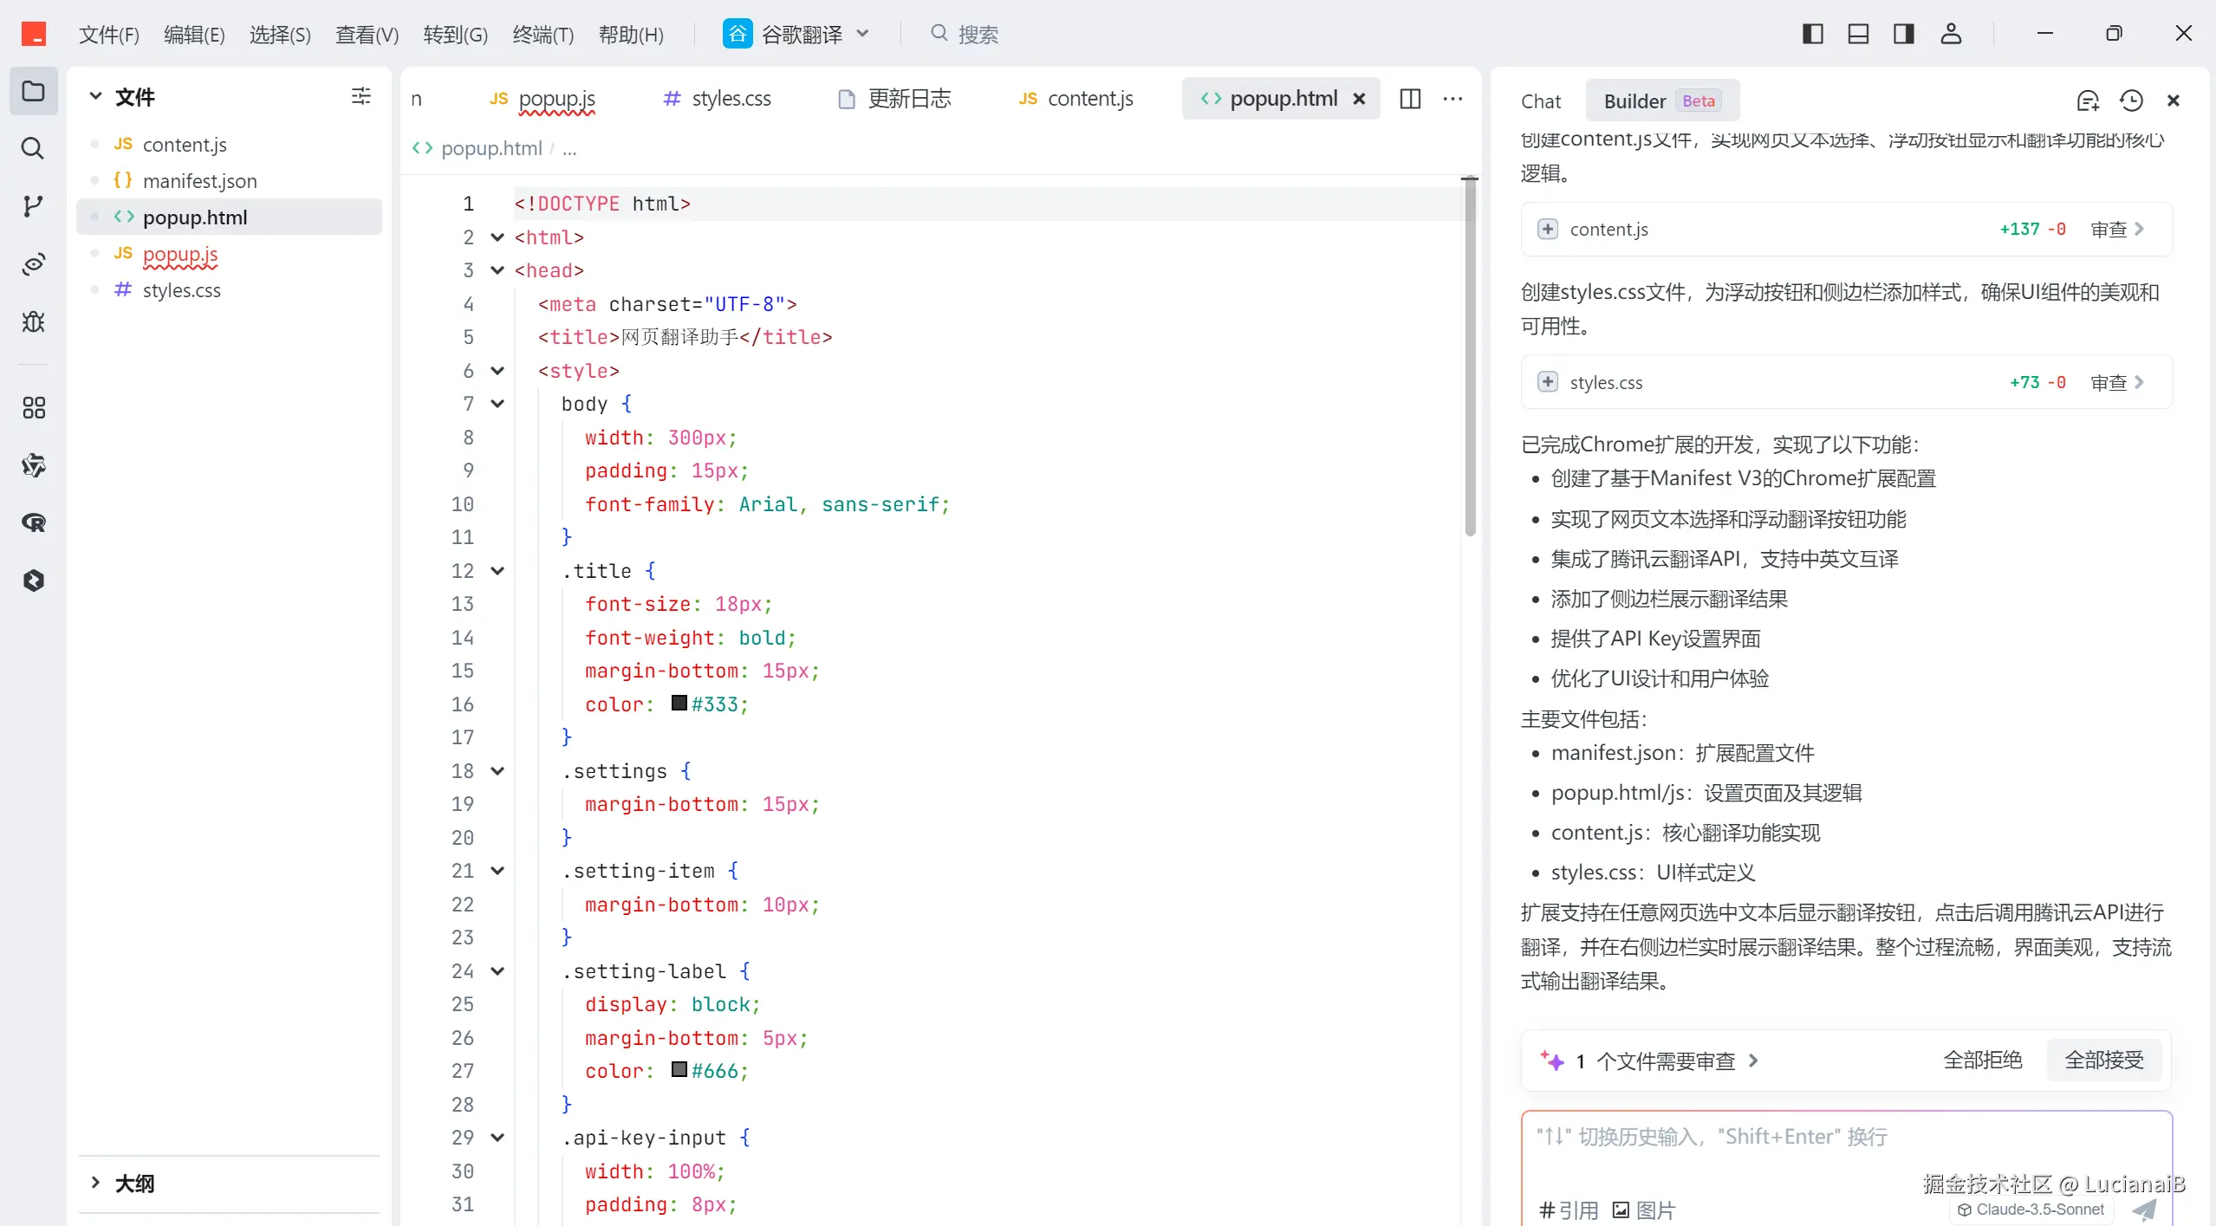This screenshot has height=1226, width=2216.
Task: Toggle the bottom panel layout button
Action: coord(1858,34)
